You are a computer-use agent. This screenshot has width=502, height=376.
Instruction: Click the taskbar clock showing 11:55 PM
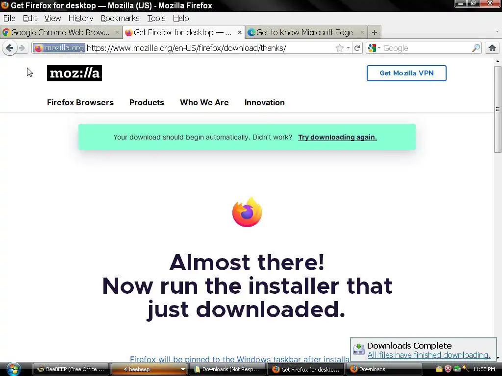click(484, 369)
